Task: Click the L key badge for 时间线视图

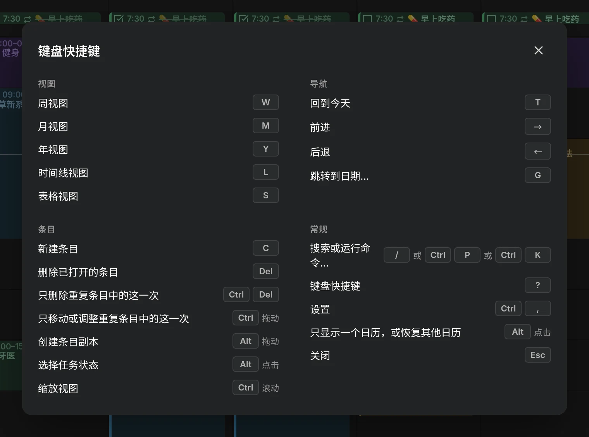Action: [x=266, y=172]
